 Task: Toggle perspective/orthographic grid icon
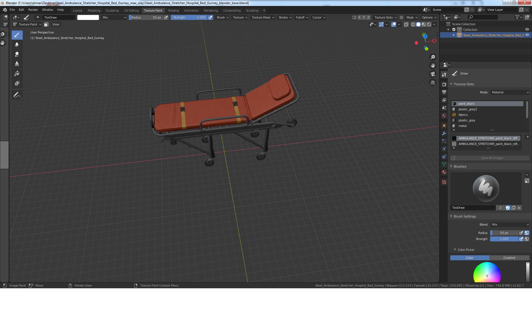coord(433,83)
